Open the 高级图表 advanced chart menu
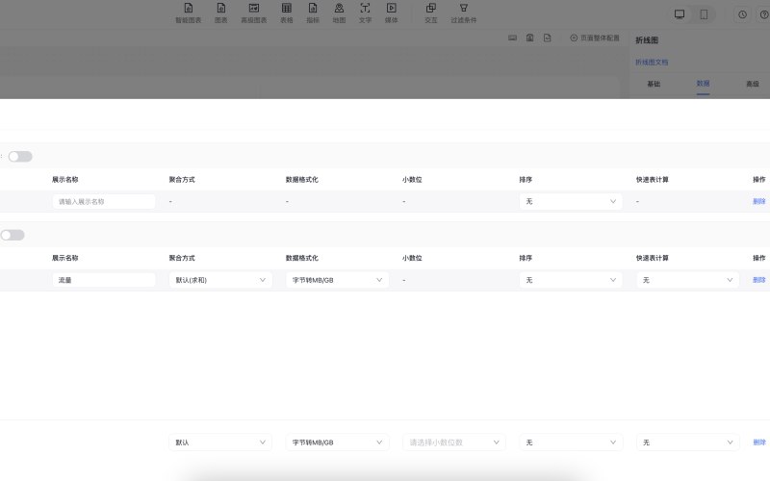The width and height of the screenshot is (770, 481). (x=254, y=13)
